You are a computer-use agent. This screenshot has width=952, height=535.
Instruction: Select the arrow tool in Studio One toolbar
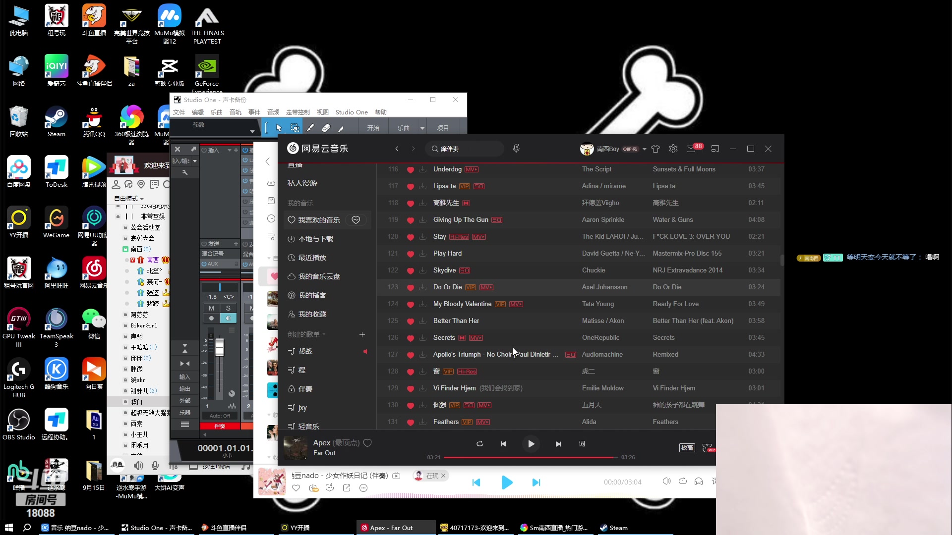click(x=279, y=128)
